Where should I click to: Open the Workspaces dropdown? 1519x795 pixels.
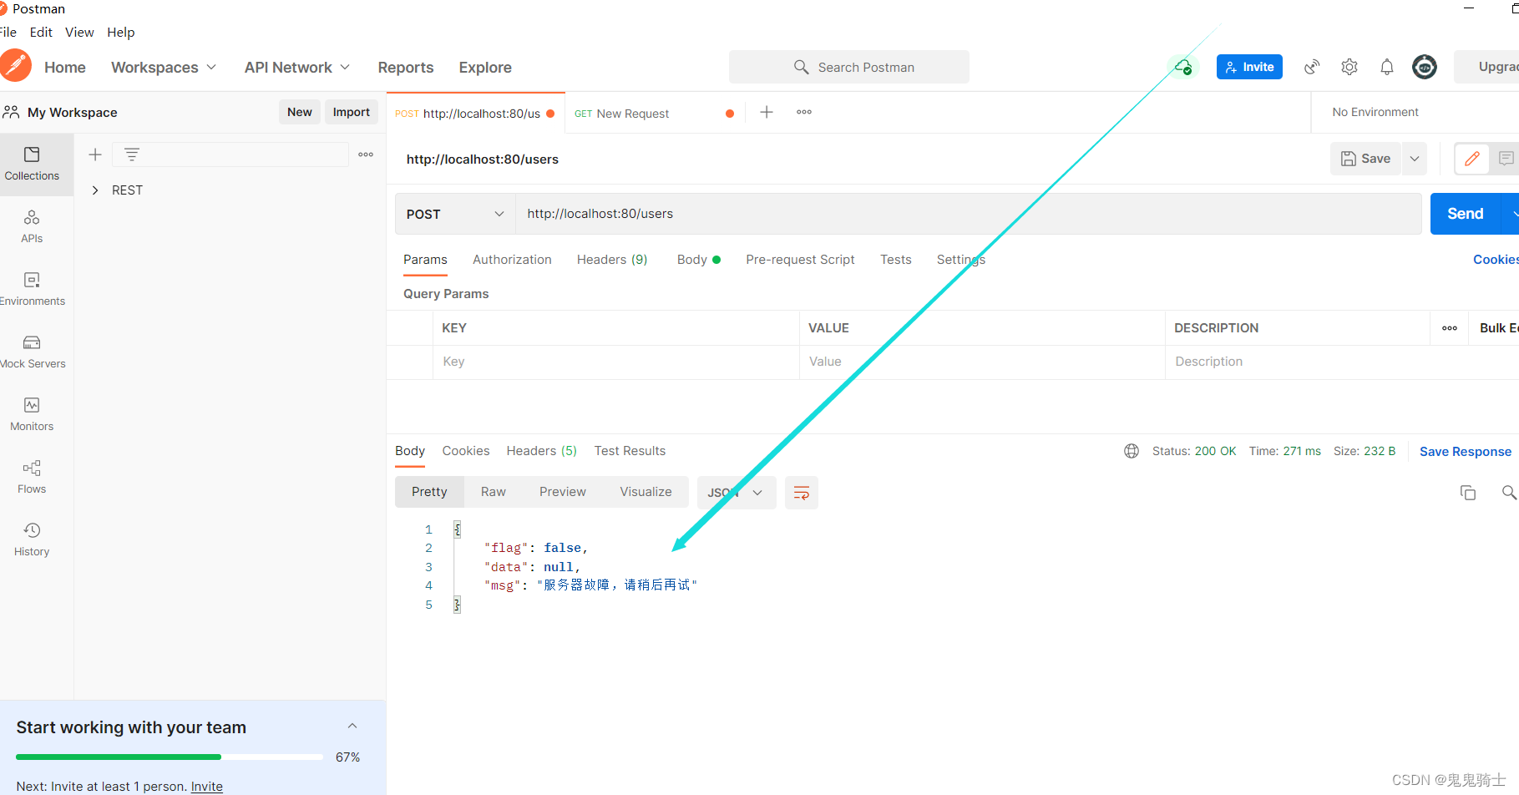tap(164, 68)
